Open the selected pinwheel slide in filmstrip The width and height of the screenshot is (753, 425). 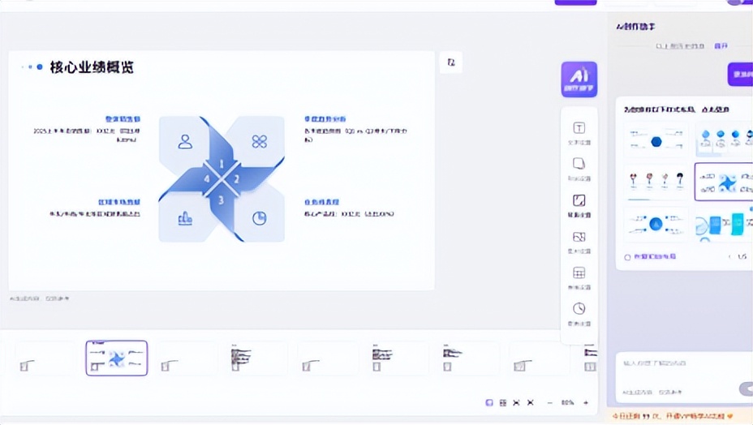(x=117, y=358)
